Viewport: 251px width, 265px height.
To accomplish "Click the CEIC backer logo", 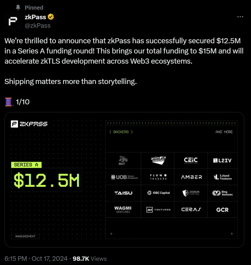I will (191, 160).
